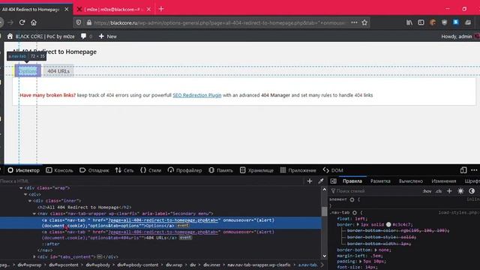
Task: Expand the div id tabs_content node
Action: click(x=34, y=256)
